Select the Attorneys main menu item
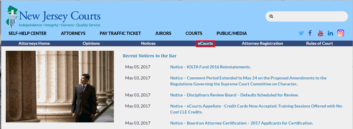The image size is (353, 129). (73, 33)
